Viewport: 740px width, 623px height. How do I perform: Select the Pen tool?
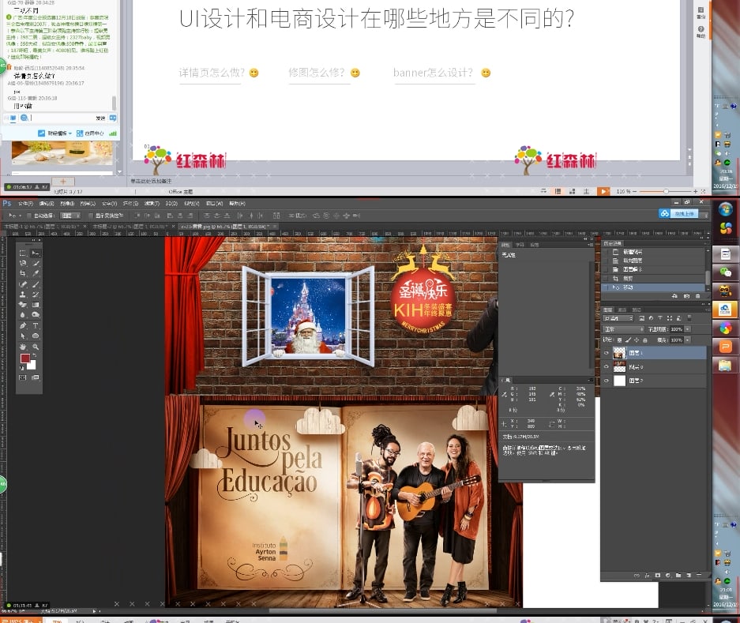click(22, 325)
